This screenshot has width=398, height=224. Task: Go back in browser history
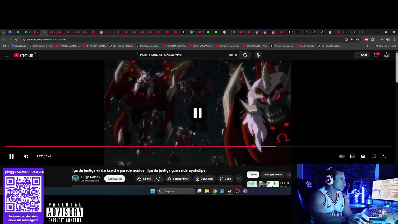4,40
